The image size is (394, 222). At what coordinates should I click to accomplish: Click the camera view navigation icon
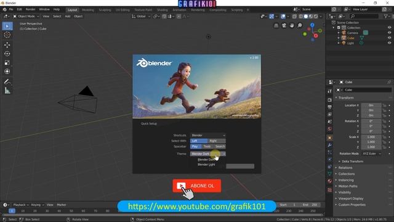tap(284, 25)
